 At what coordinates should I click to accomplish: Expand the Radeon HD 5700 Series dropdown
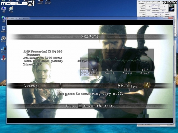pyautogui.click(x=149, y=125)
